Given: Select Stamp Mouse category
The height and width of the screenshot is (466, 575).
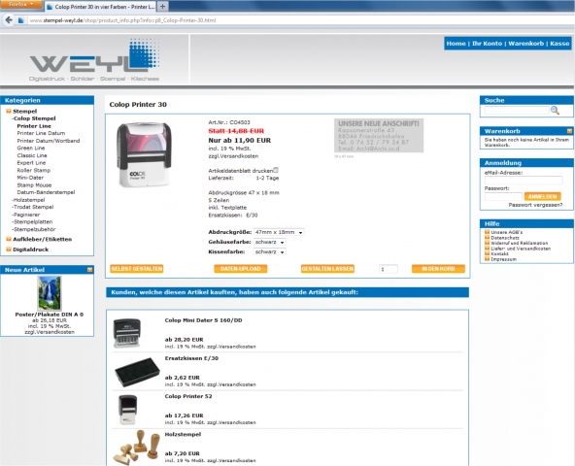Looking at the screenshot, I should point(34,185).
